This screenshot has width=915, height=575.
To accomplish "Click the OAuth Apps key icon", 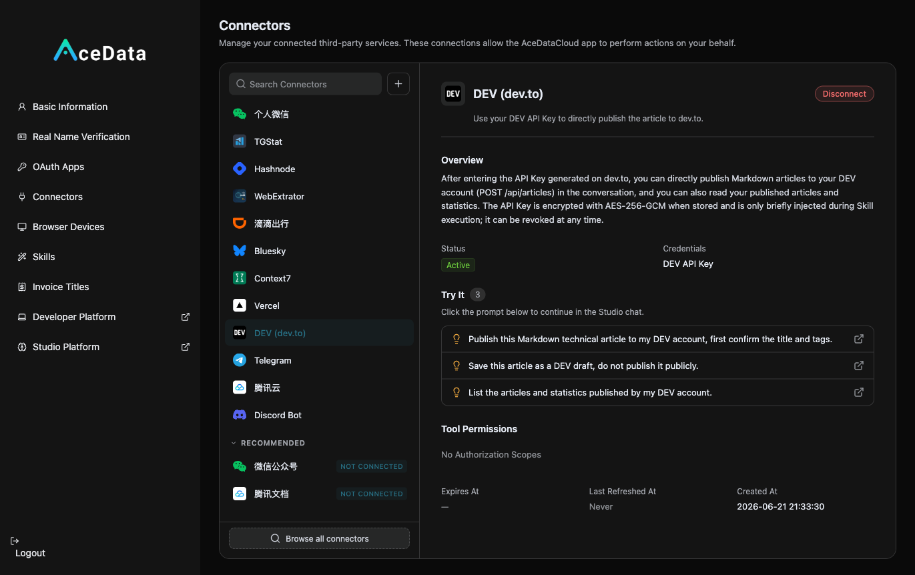I will coord(22,167).
